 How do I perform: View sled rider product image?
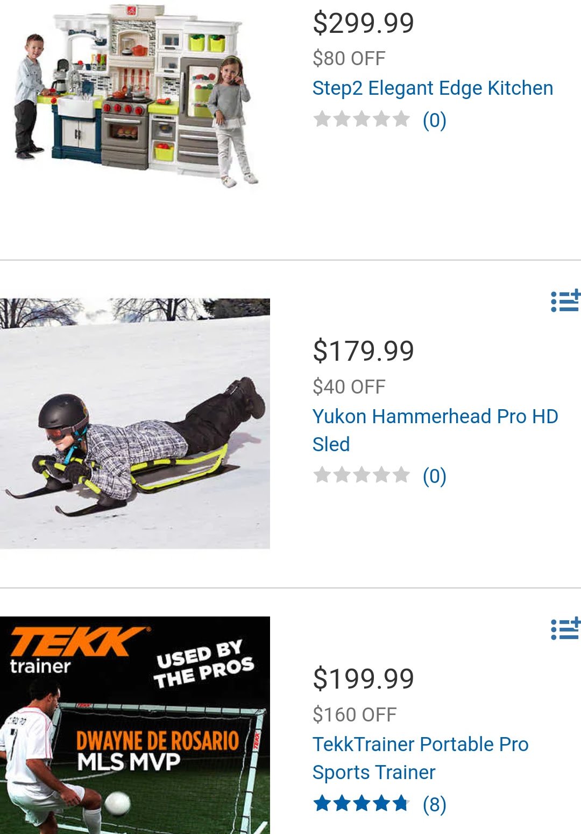point(135,424)
